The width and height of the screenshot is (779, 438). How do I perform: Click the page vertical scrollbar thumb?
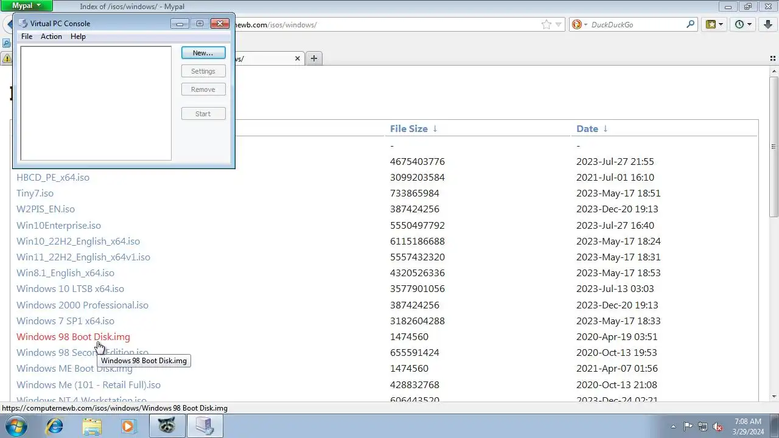[x=774, y=147]
